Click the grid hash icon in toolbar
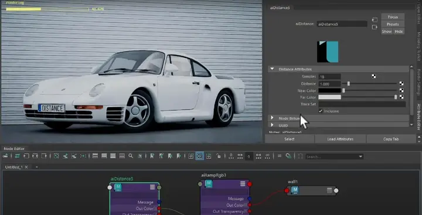The height and width of the screenshot is (215, 422). pyautogui.click(x=280, y=156)
